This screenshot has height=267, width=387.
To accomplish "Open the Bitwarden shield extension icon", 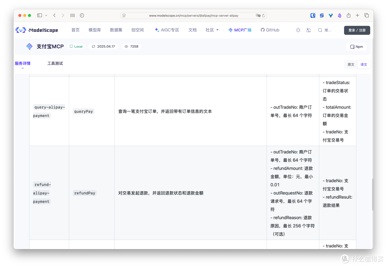I will point(313,15).
